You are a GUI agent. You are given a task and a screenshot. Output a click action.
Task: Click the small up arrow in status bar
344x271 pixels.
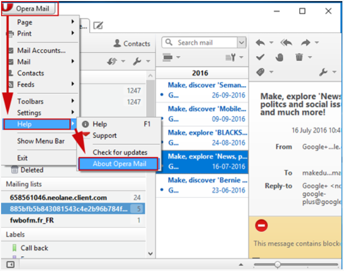(x=241, y=264)
